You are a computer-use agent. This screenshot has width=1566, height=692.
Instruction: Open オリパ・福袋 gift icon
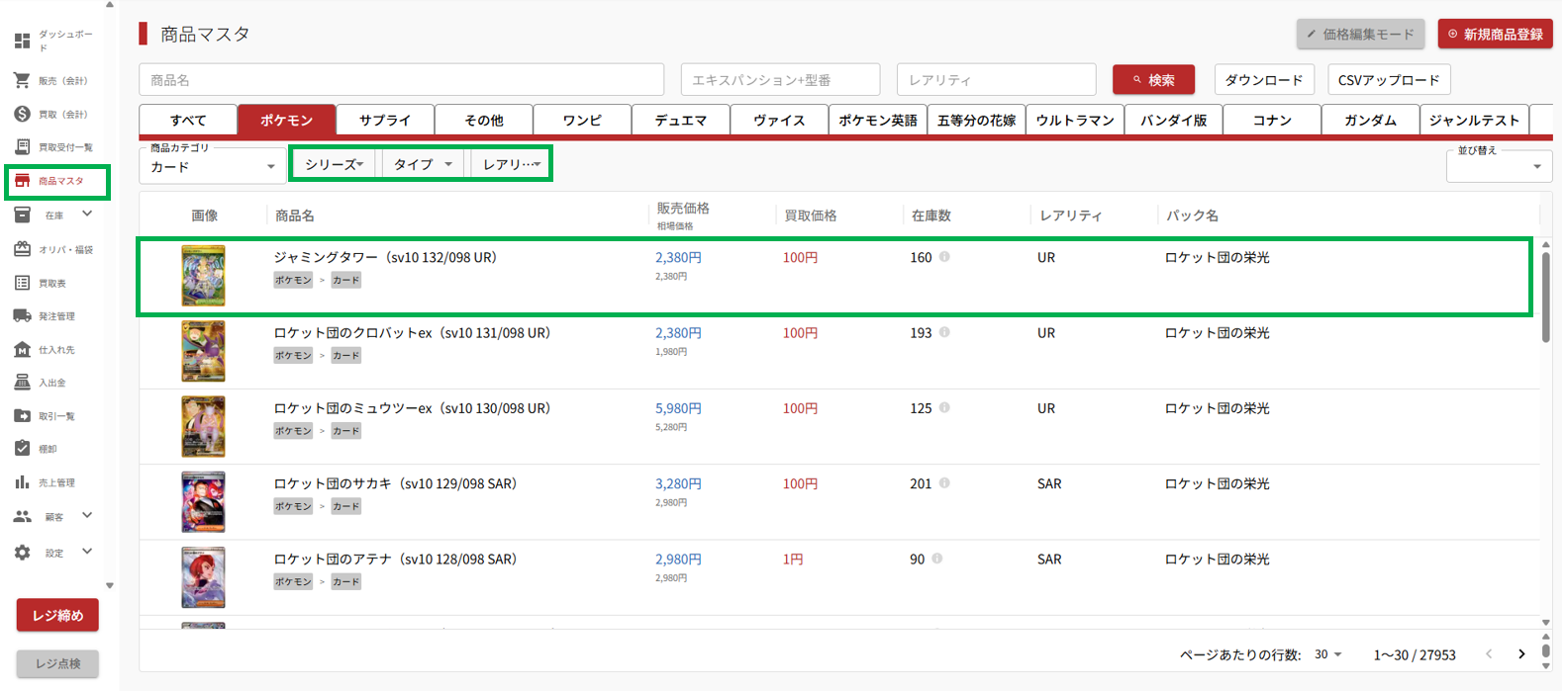tap(22, 249)
